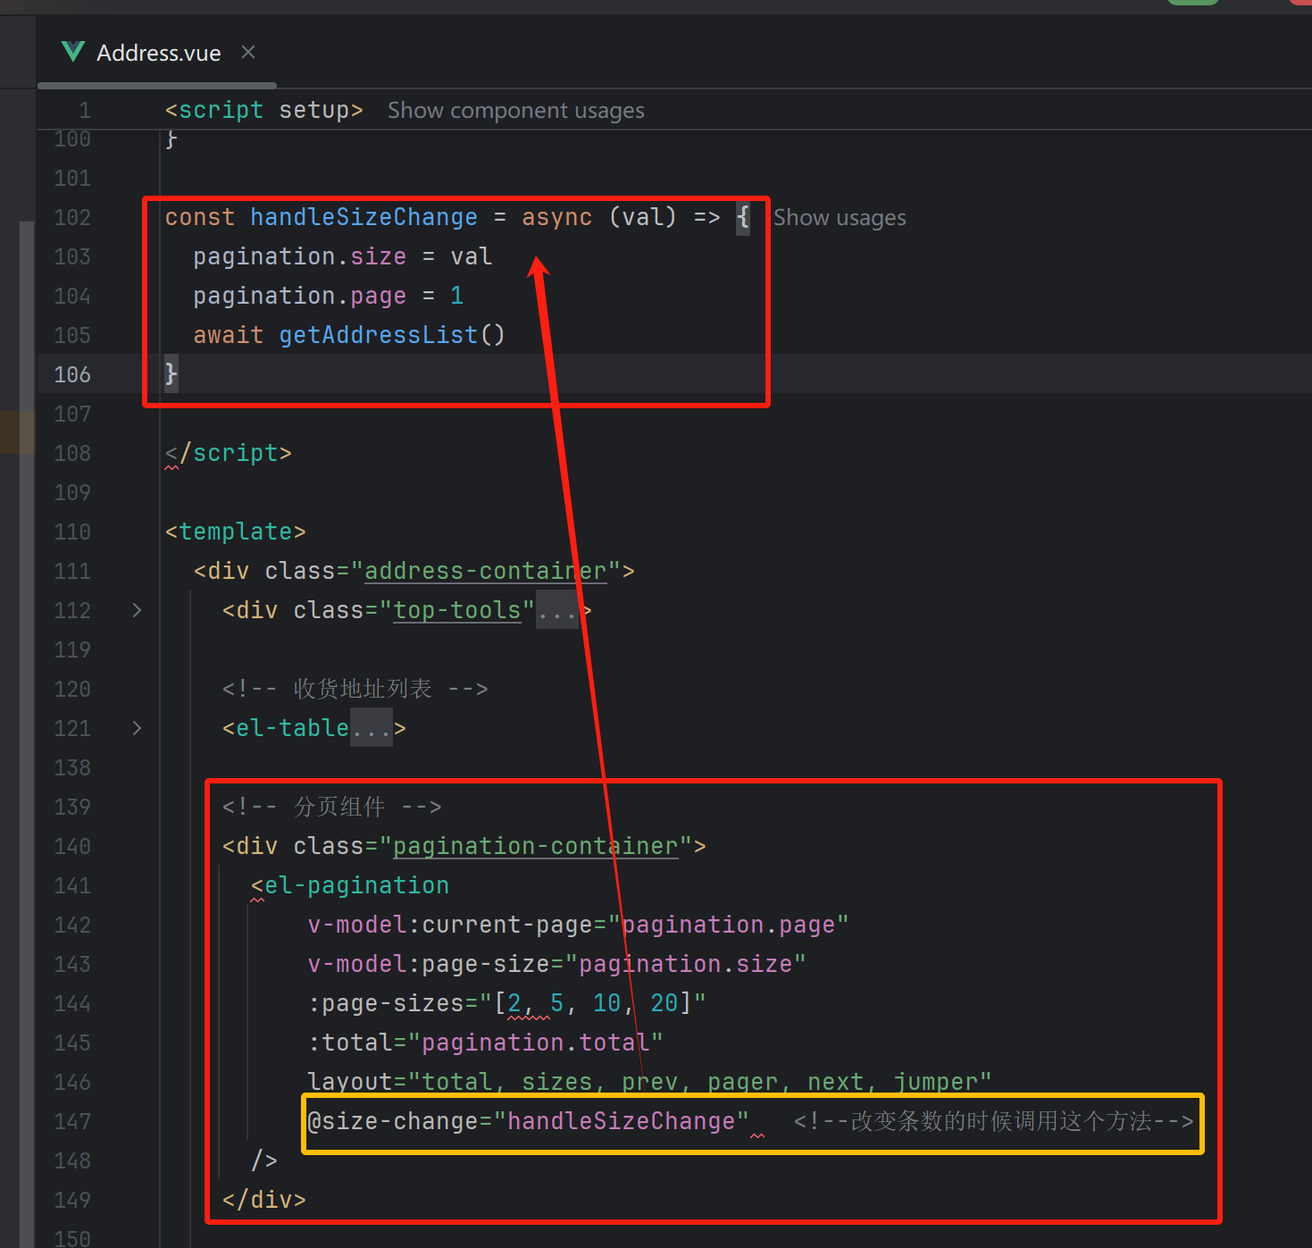
Task: Click @size-change handleSizeChange attribute
Action: 528,1121
